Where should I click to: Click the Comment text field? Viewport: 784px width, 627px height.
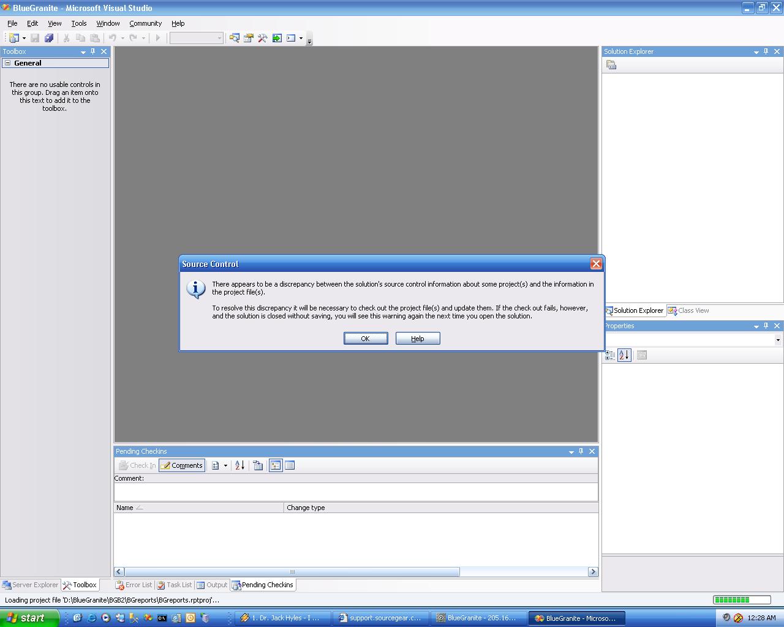click(x=356, y=492)
